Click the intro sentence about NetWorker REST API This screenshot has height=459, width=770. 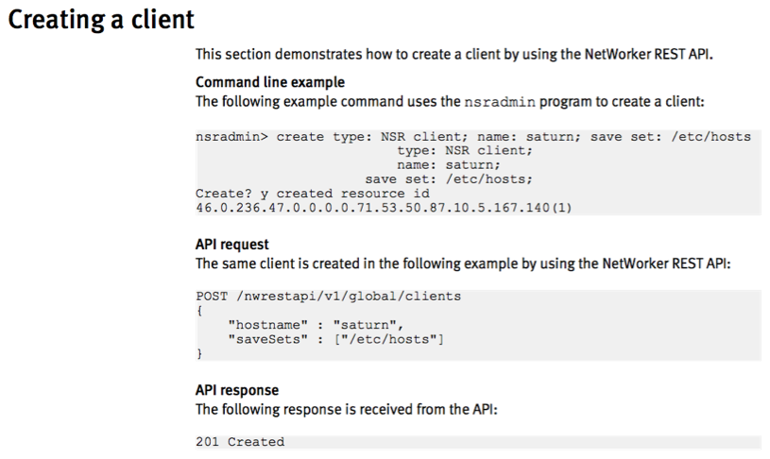[454, 54]
